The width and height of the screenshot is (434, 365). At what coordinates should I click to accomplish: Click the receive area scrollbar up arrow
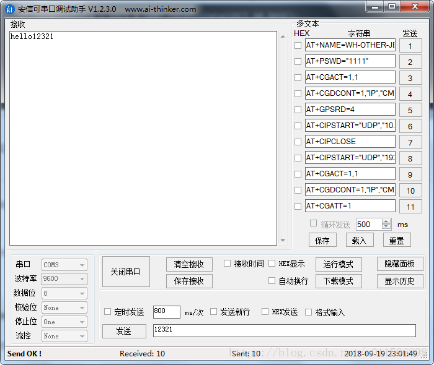(283, 36)
